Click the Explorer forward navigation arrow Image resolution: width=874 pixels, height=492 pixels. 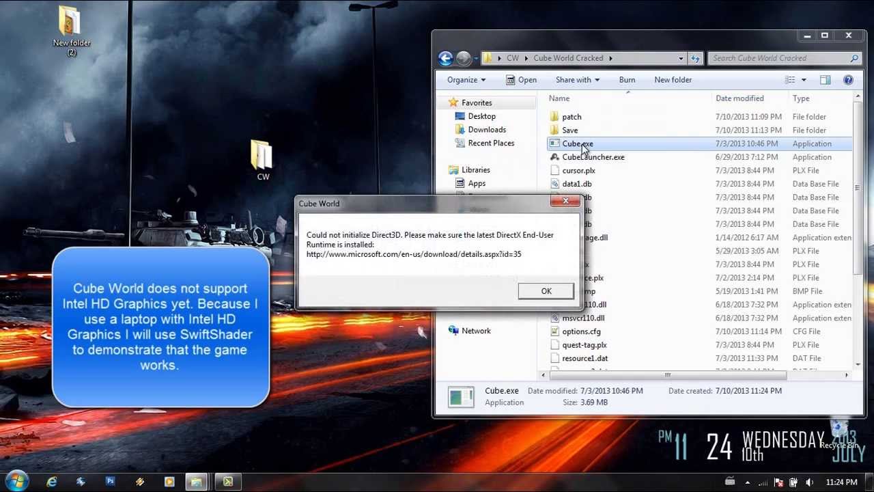pyautogui.click(x=463, y=58)
